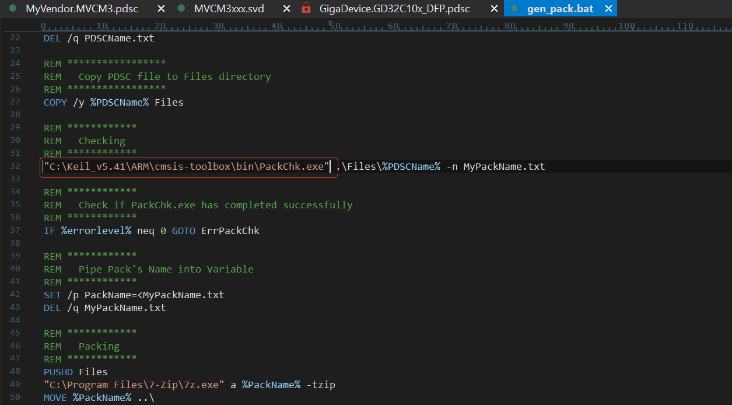Close the MVCM3xxx.svd tab
This screenshot has height=405, width=732.
[x=286, y=9]
